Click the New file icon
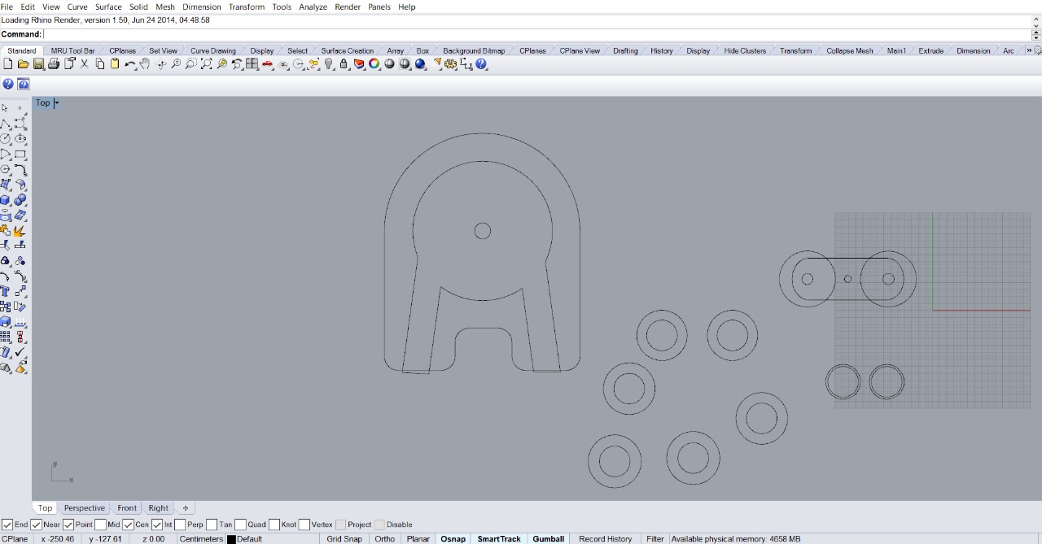The width and height of the screenshot is (1042, 544). (8, 64)
